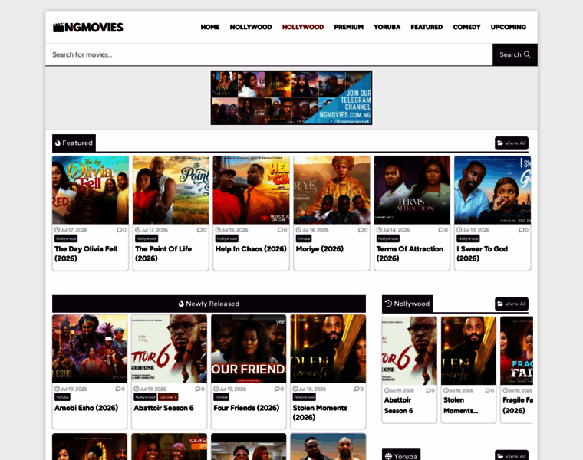Click Stolen Moments (2026) title in Newly Released

(320, 412)
